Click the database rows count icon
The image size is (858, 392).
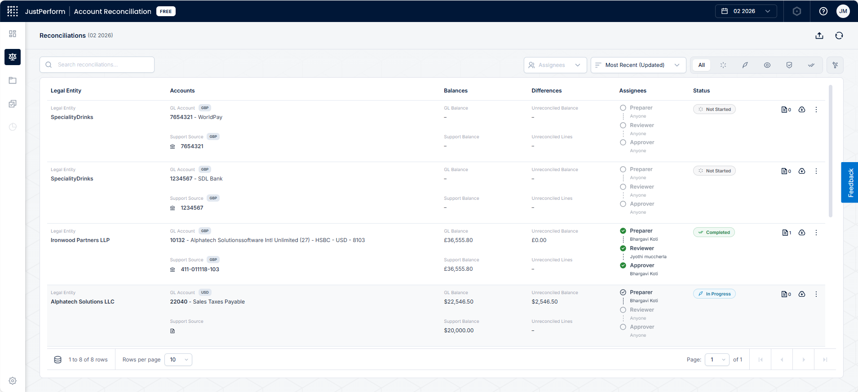(58, 360)
